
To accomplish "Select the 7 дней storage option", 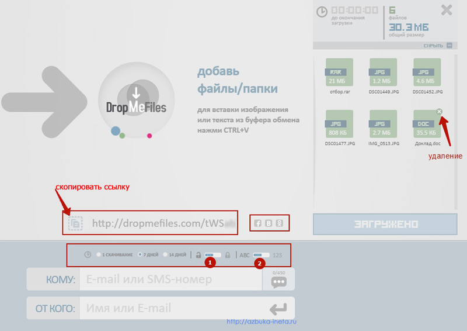I will [140, 255].
